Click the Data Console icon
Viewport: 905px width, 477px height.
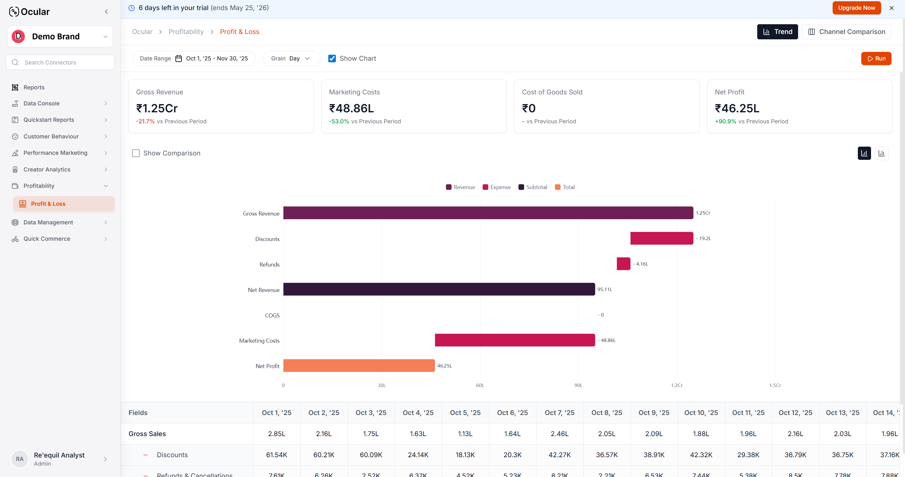tap(15, 103)
